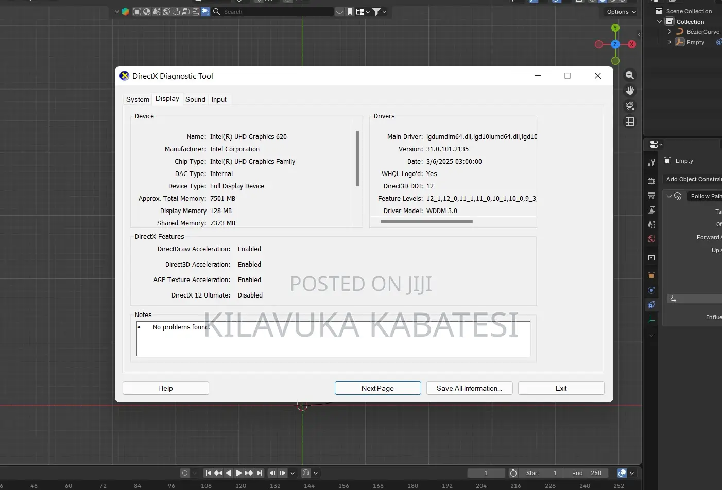Switch to the Input tab
The height and width of the screenshot is (490, 722).
click(219, 99)
